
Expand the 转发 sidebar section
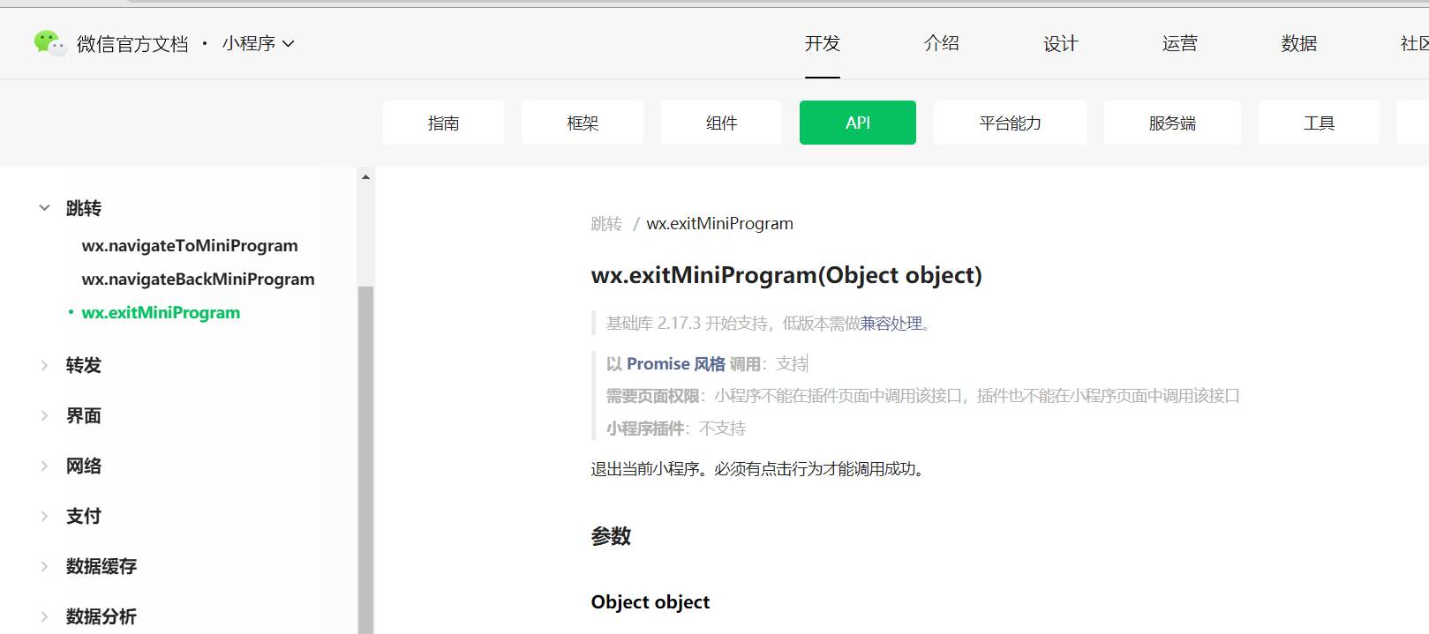[x=44, y=365]
